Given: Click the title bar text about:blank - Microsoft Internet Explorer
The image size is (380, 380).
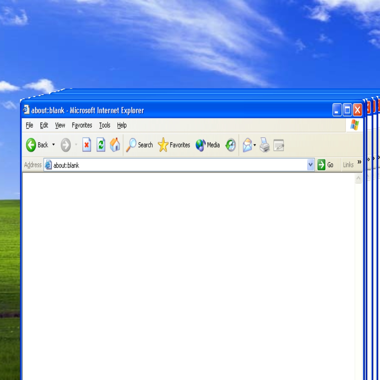Looking at the screenshot, I should pyautogui.click(x=88, y=110).
